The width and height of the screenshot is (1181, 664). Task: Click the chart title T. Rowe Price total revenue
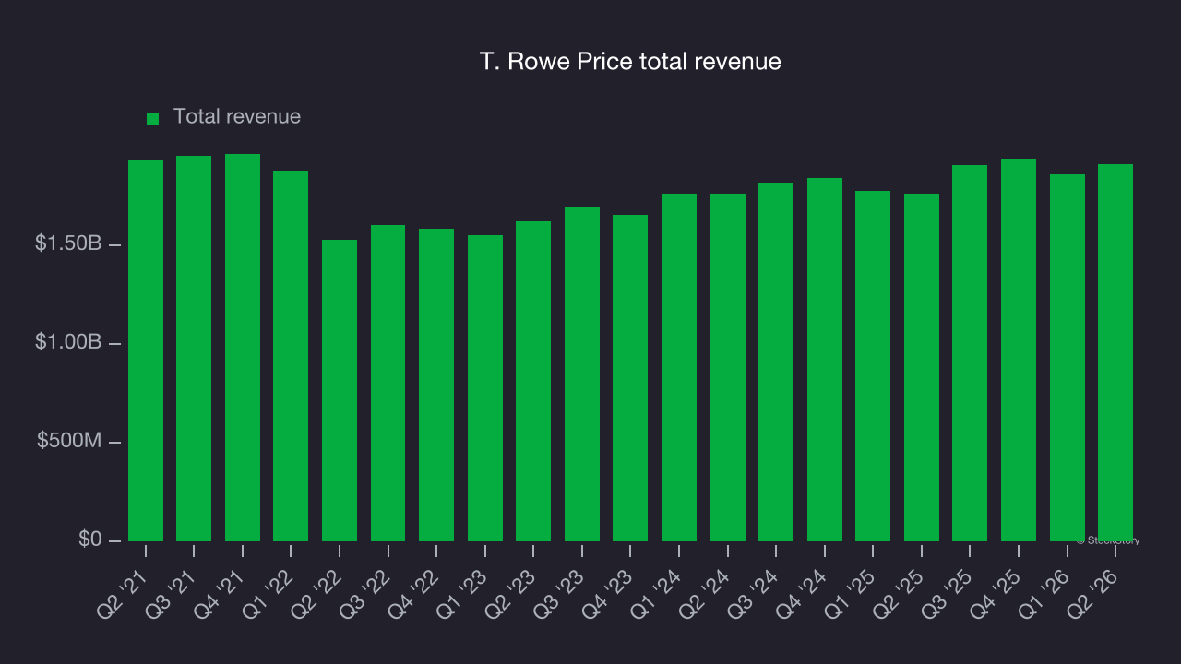click(630, 62)
